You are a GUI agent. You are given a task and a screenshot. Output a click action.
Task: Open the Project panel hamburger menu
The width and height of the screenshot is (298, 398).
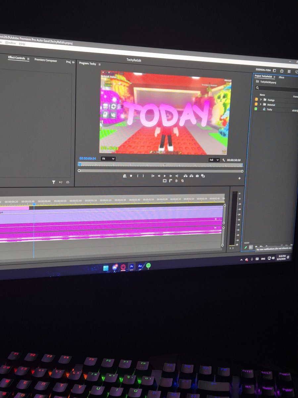274,77
